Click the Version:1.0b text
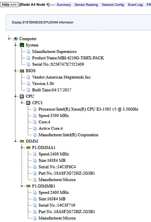This screenshot has height=222, width=151. [43, 83]
